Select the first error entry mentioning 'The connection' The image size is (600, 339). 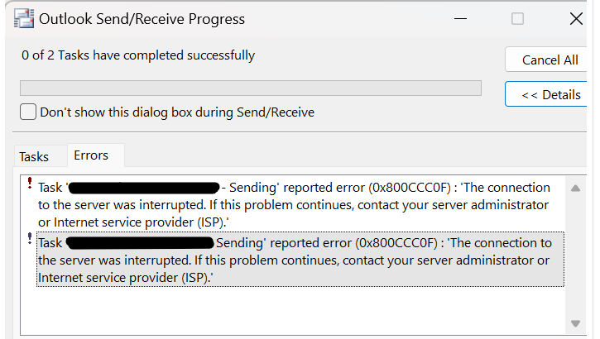[x=294, y=204]
